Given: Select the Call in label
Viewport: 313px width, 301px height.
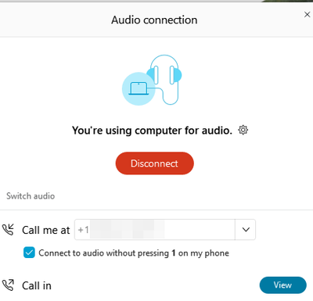Looking at the screenshot, I should click(x=37, y=285).
